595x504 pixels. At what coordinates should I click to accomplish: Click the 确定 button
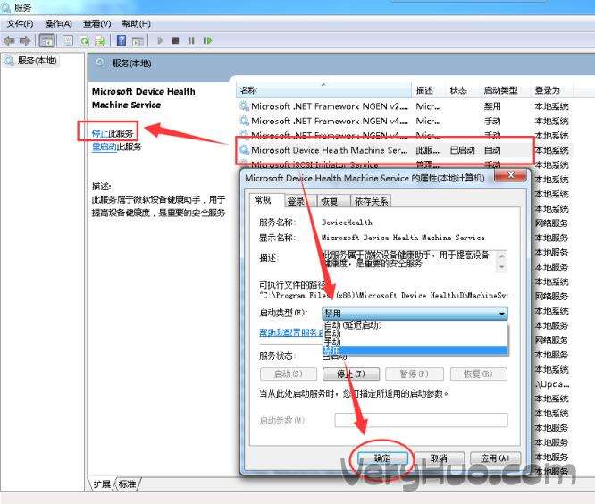pyautogui.click(x=383, y=458)
